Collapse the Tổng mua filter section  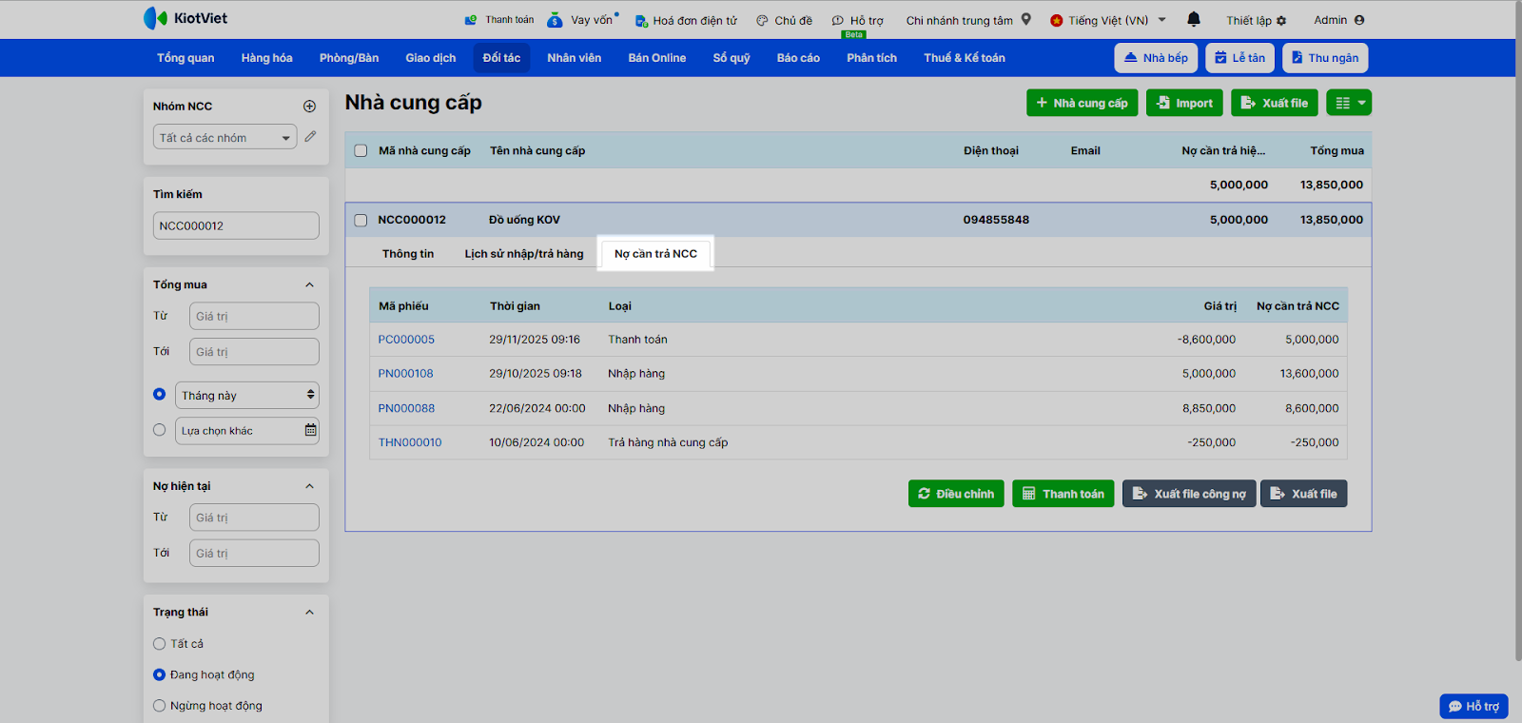(309, 284)
